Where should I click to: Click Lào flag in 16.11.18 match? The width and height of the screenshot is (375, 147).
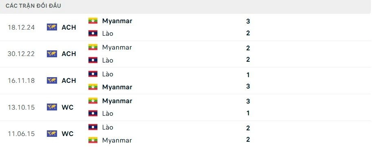coord(93,74)
